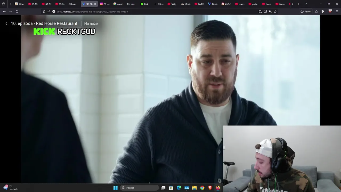The image size is (341, 192).
Task: Switch to the godw YouTube tab
Action: [253, 4]
